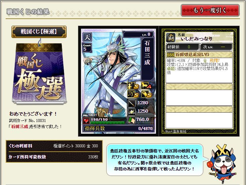Click the 石田切込正宗LV1 skill header

pyautogui.click(x=199, y=55)
